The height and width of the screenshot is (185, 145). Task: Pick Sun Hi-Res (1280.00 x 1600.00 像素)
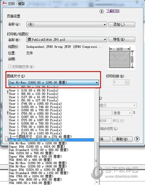(52, 163)
